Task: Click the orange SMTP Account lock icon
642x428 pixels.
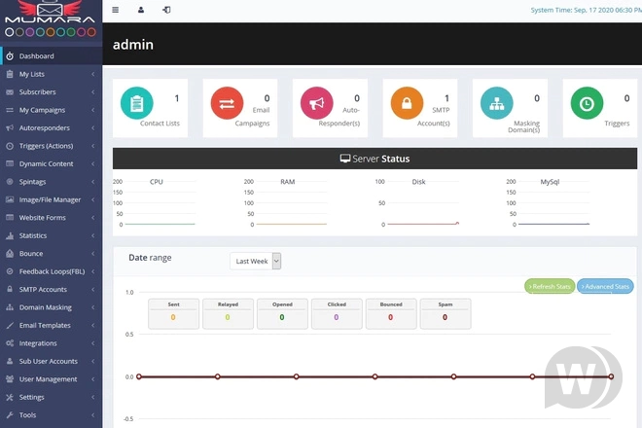Action: 407,103
